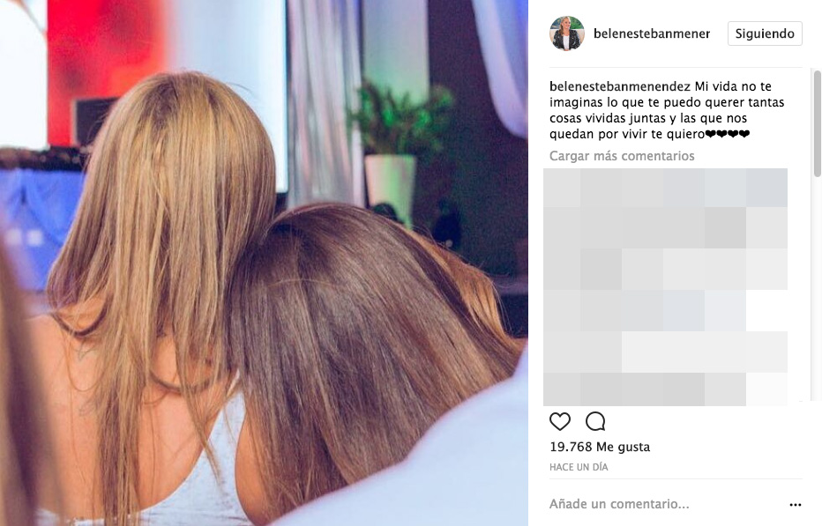Open the belenestebanmener username in the header
The height and width of the screenshot is (526, 822).
click(652, 33)
